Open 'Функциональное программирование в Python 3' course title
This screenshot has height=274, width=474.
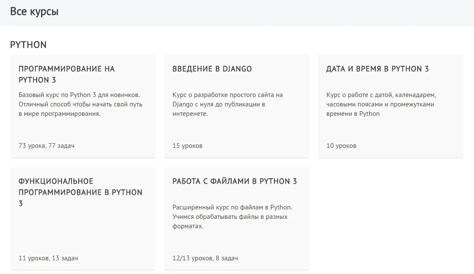pyautogui.click(x=80, y=192)
